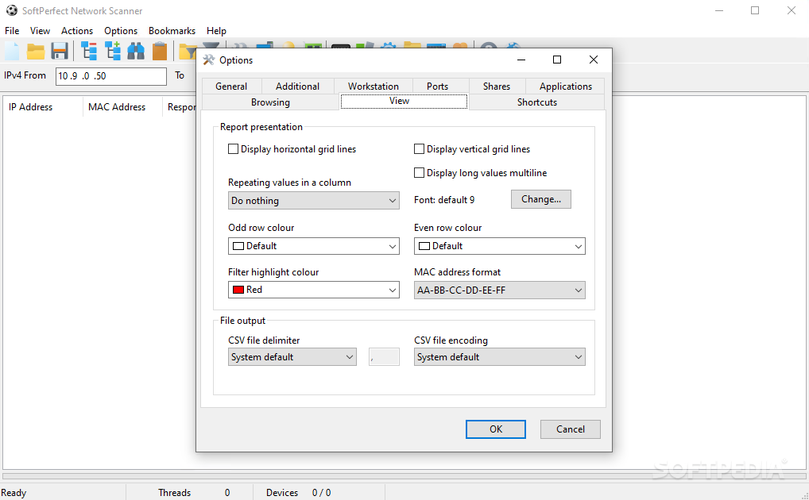Click the Devices status bar entry
This screenshot has width=809, height=500.
coord(281,493)
